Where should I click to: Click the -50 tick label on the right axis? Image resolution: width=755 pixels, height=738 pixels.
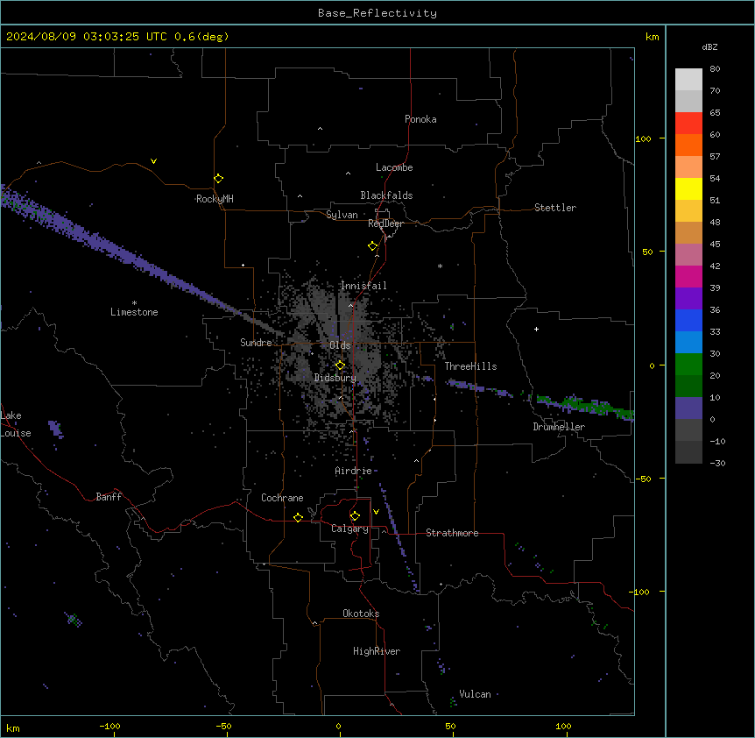point(643,479)
